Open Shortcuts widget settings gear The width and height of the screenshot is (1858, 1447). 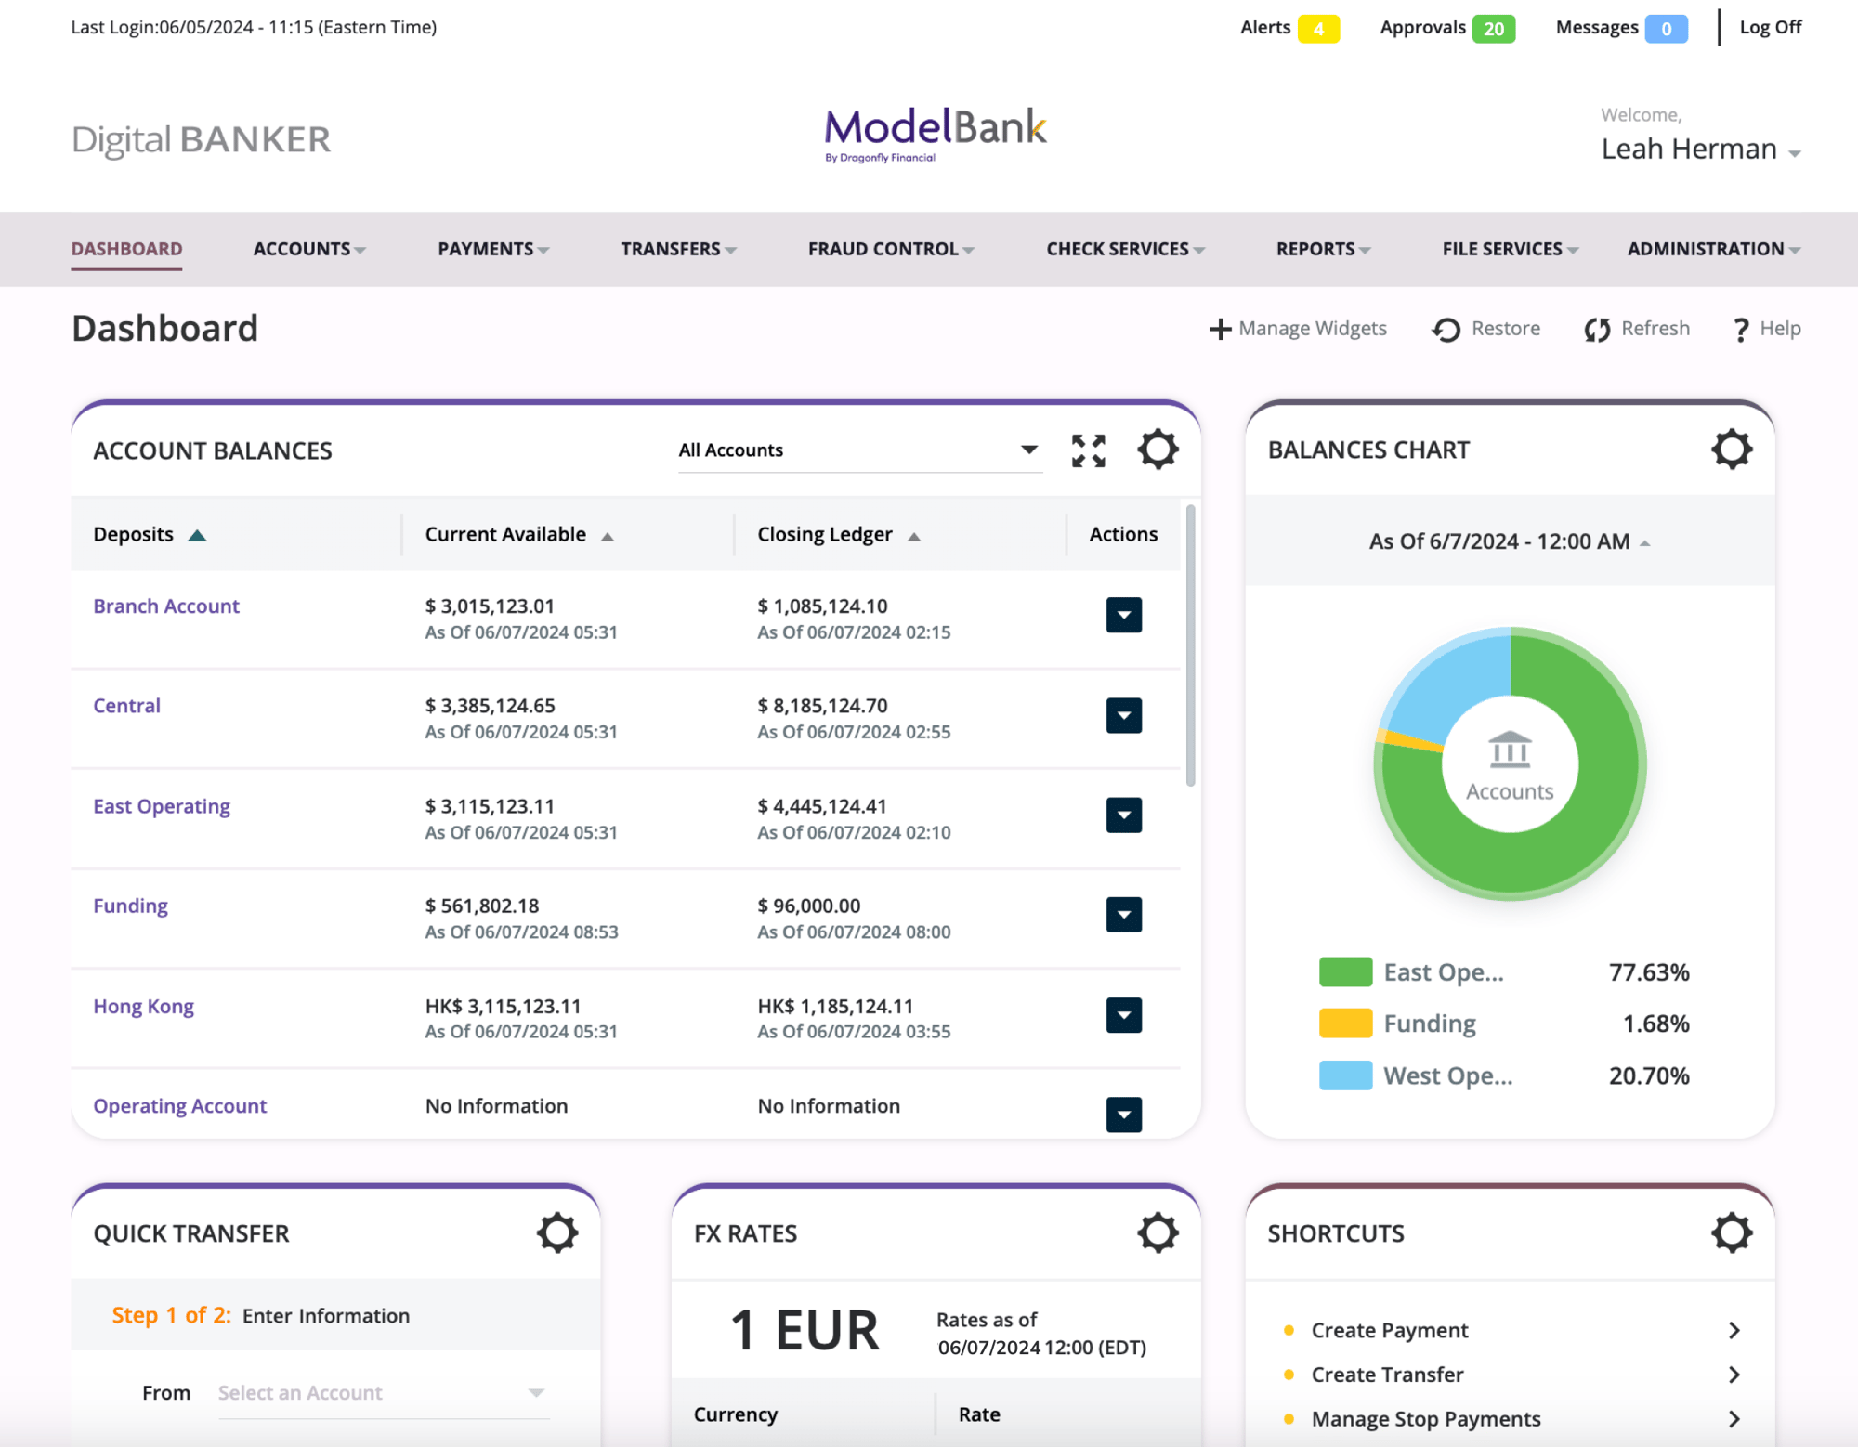(1731, 1232)
